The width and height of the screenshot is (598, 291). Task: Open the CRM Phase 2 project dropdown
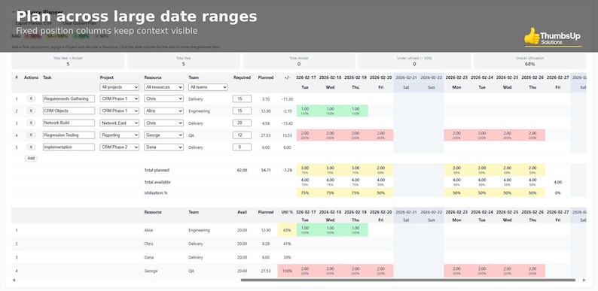119,147
